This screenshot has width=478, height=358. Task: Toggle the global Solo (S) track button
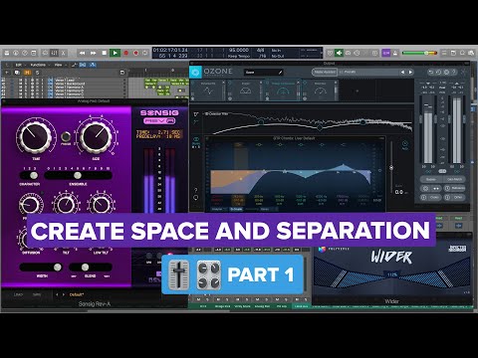pos(37,73)
